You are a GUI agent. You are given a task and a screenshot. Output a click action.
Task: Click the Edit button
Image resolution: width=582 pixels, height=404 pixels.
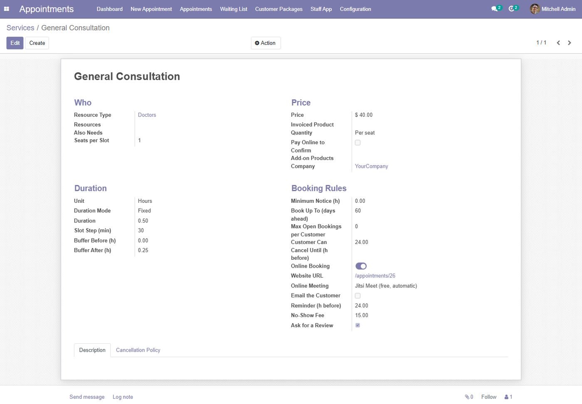pyautogui.click(x=15, y=43)
